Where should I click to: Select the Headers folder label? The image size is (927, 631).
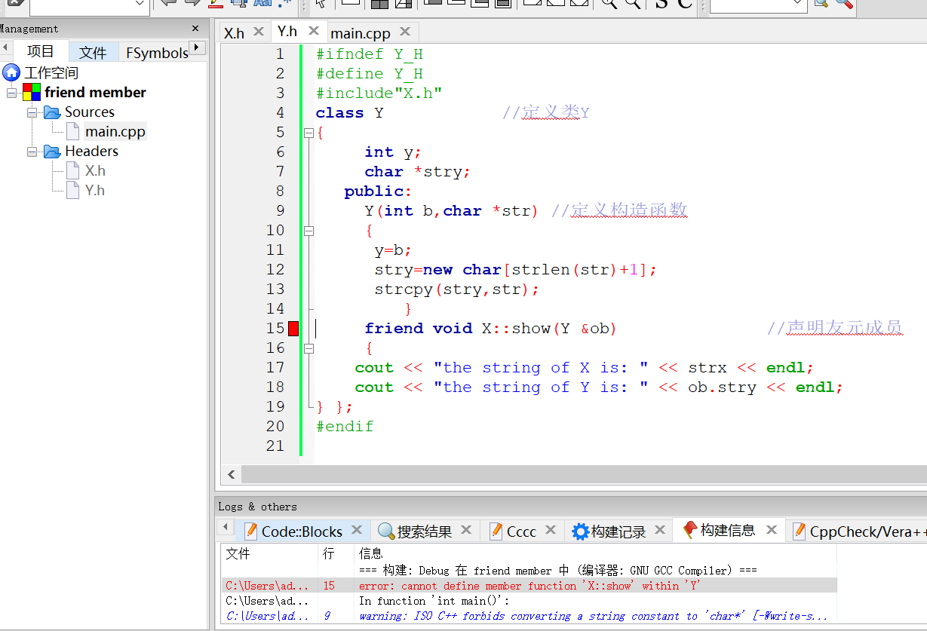pyautogui.click(x=91, y=152)
